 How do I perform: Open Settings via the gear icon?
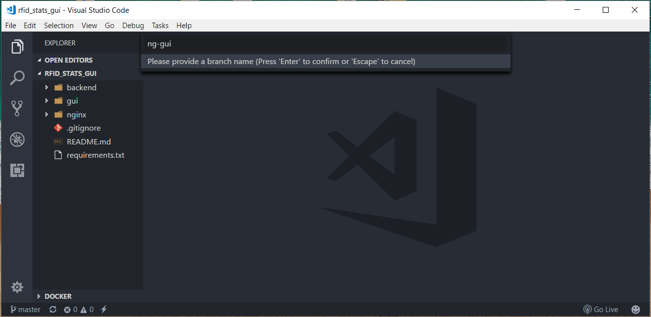pos(17,286)
